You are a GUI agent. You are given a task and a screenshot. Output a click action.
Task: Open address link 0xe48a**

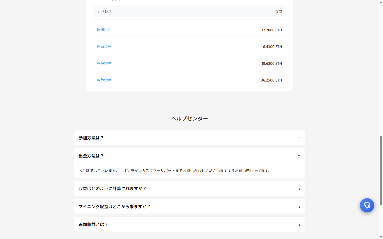(104, 63)
